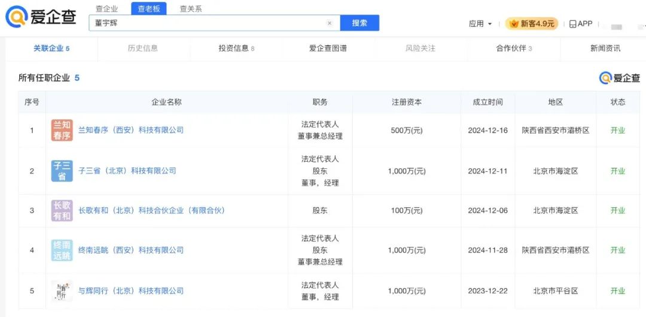
Task: Open the 风险关注 tab
Action: (x=420, y=48)
